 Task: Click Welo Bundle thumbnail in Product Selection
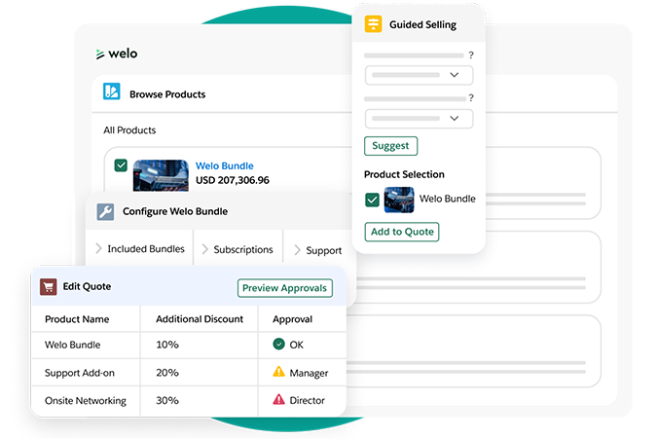[399, 200]
